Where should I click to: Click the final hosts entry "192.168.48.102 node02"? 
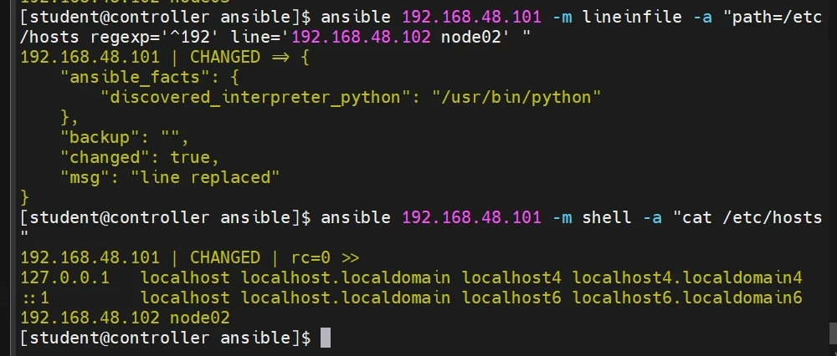click(x=125, y=318)
